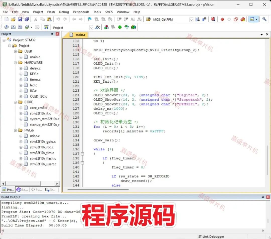Comment out the selection
271x239 pixels.
pos(133,19)
